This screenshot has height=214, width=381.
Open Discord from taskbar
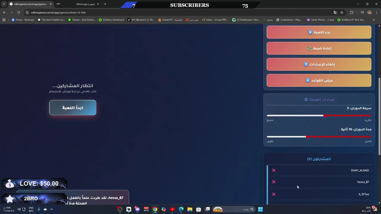point(137,209)
